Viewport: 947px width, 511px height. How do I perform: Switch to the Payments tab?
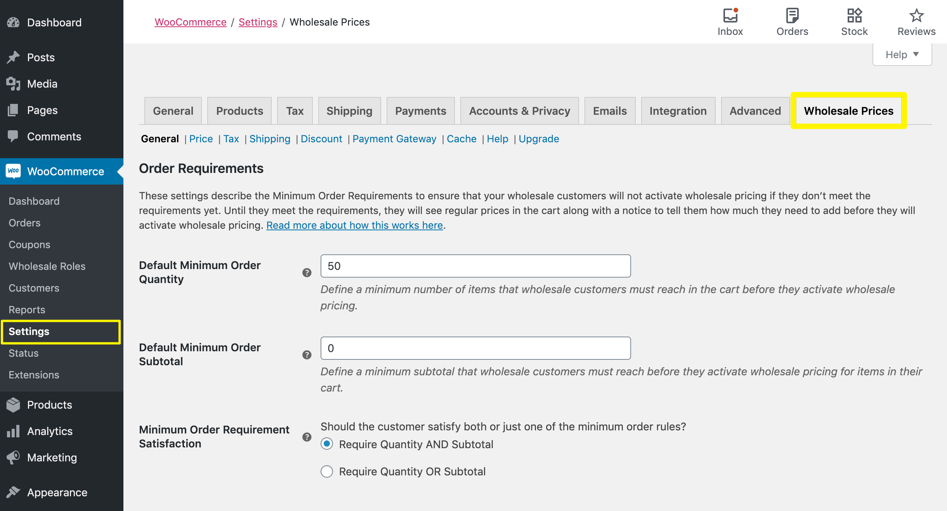421,111
